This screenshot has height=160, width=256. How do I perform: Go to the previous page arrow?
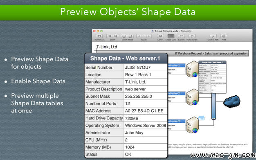139,36
